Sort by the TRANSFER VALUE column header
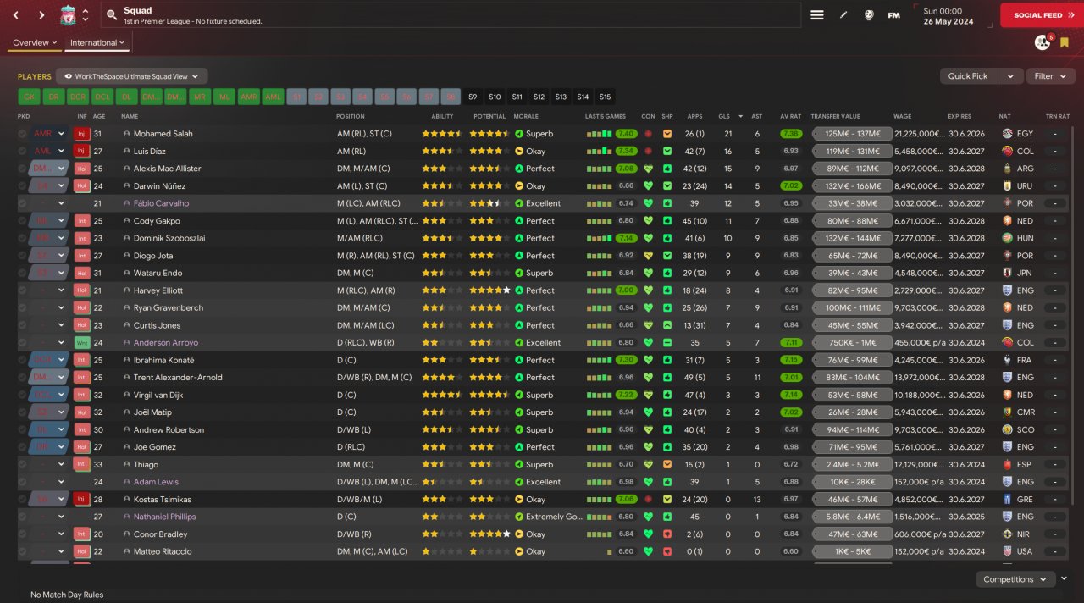Viewport: 1084px width, 603px height. [835, 116]
